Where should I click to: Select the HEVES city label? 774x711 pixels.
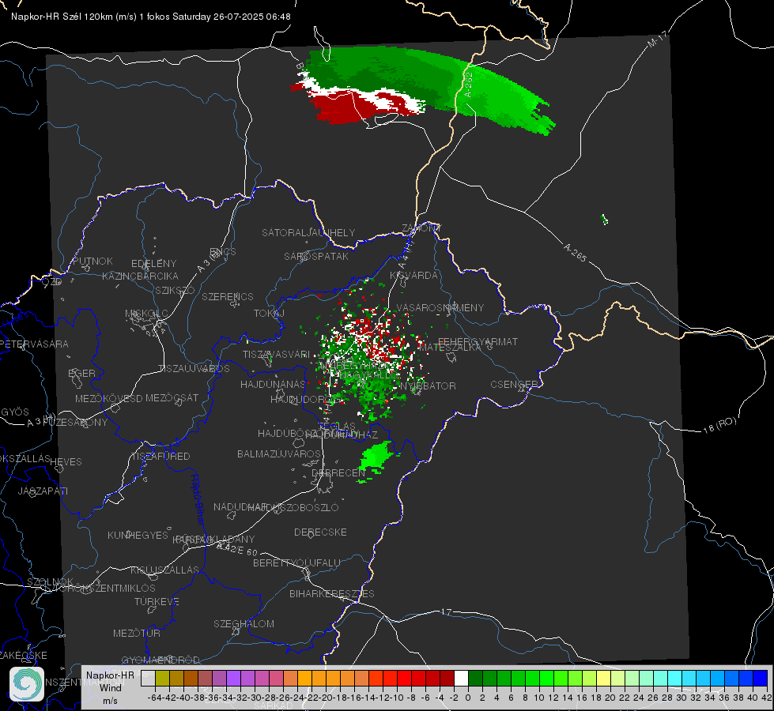pos(66,462)
